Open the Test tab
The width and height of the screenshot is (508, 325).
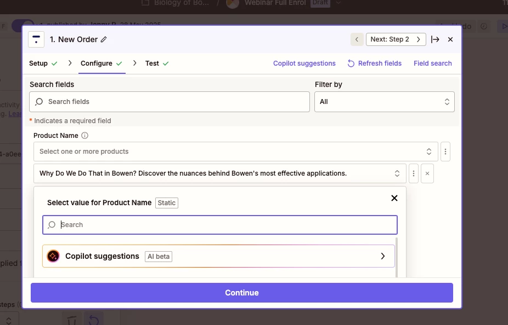[x=157, y=63]
